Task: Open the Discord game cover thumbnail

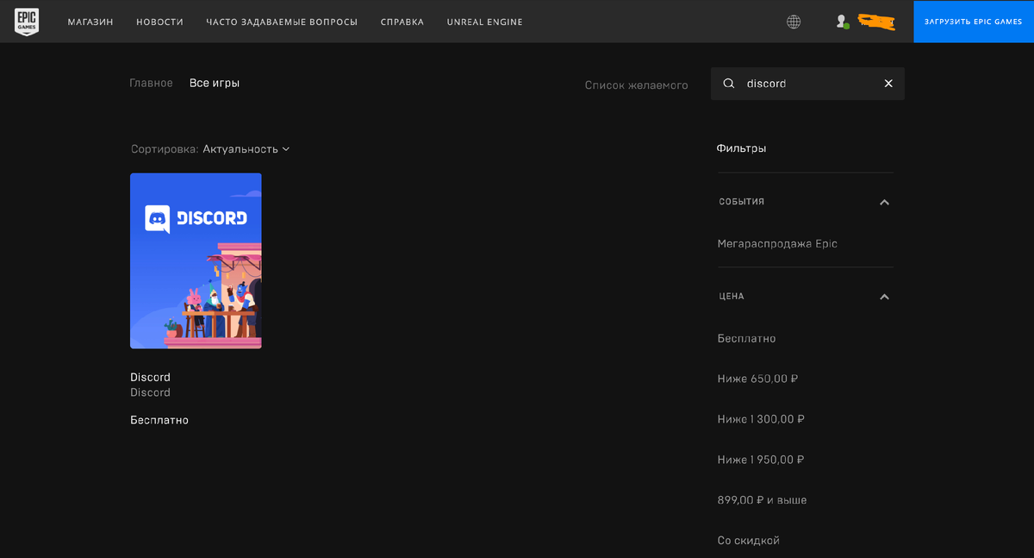Action: pyautogui.click(x=196, y=260)
